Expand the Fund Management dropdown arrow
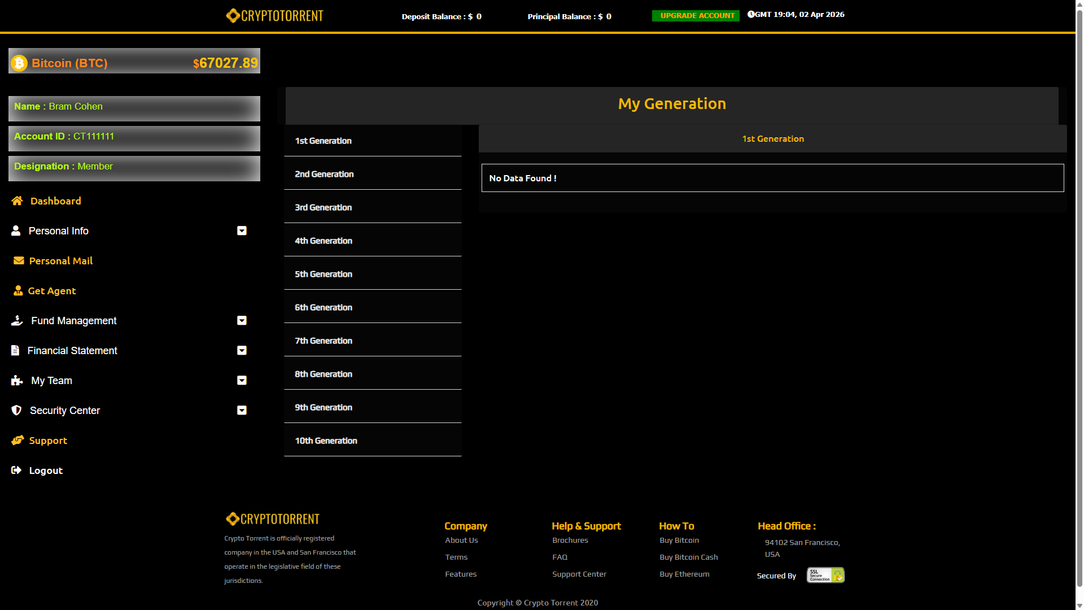Image resolution: width=1084 pixels, height=610 pixels. click(x=242, y=320)
